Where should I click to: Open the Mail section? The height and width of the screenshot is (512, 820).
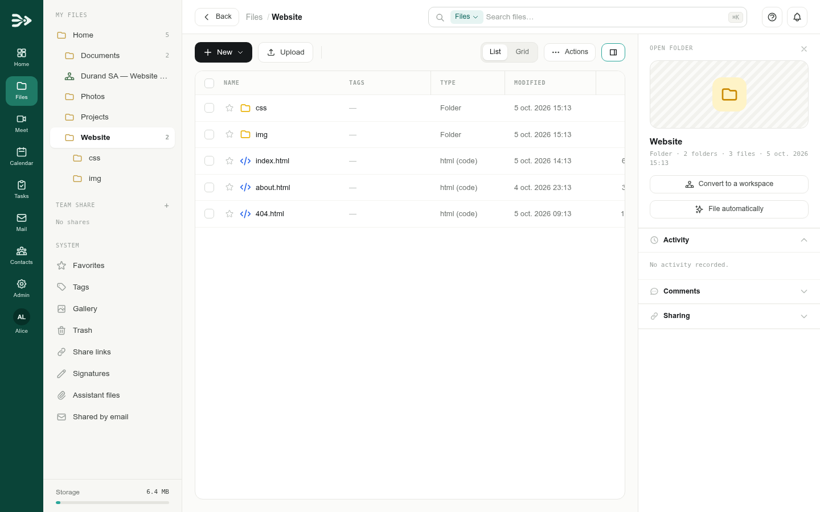pos(22,222)
